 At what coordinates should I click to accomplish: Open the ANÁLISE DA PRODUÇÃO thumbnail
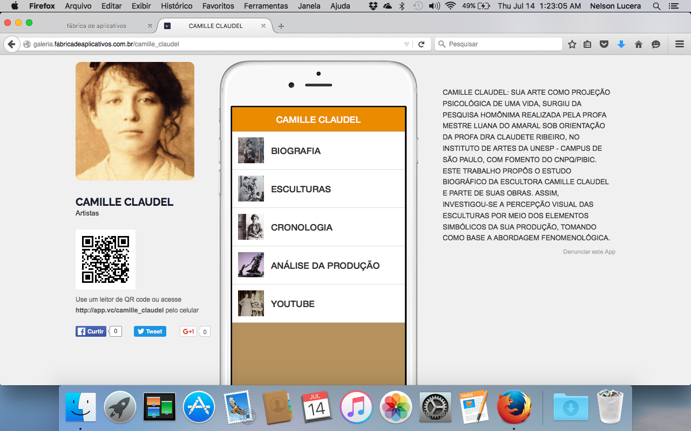click(251, 265)
